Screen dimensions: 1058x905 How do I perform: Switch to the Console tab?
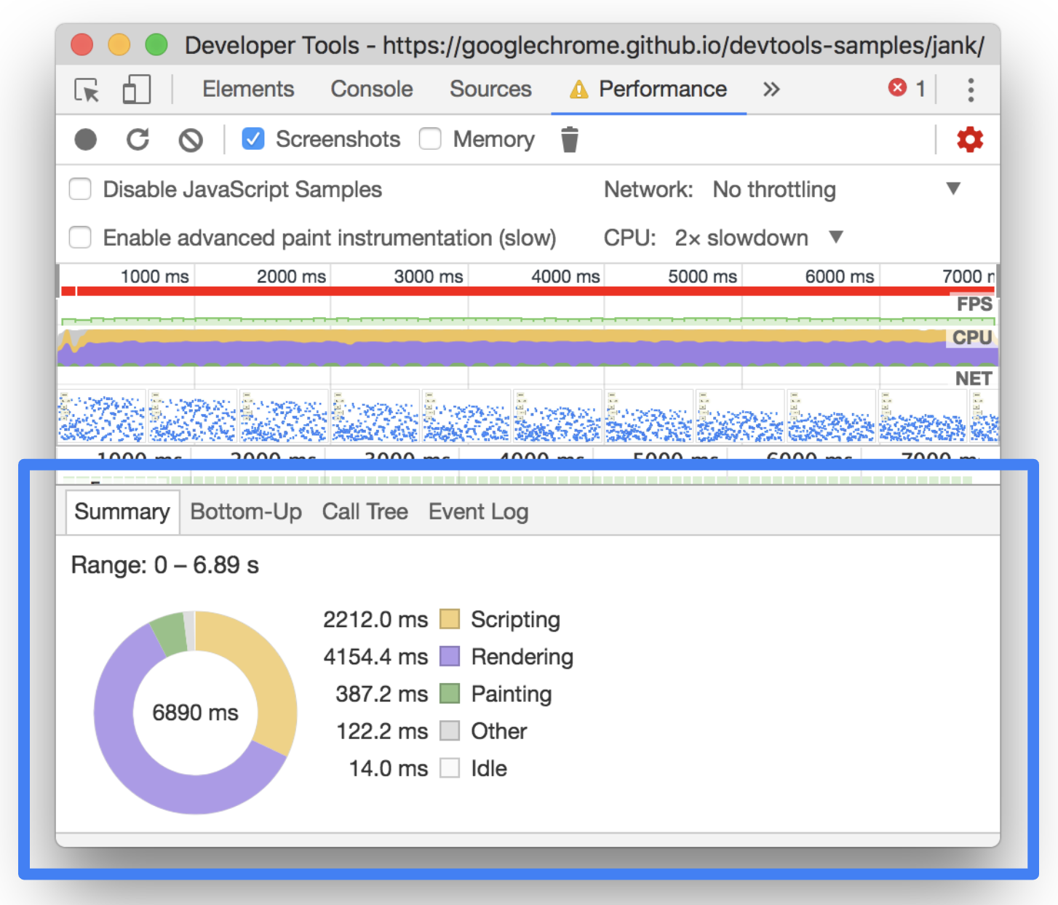(372, 89)
